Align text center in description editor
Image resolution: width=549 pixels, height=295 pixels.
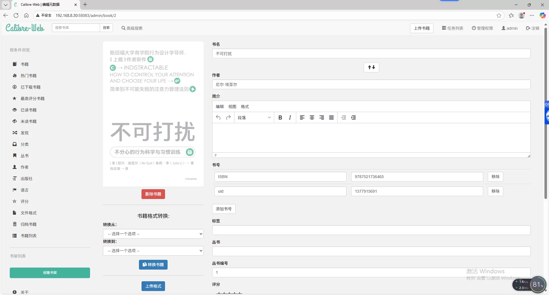coord(312,117)
